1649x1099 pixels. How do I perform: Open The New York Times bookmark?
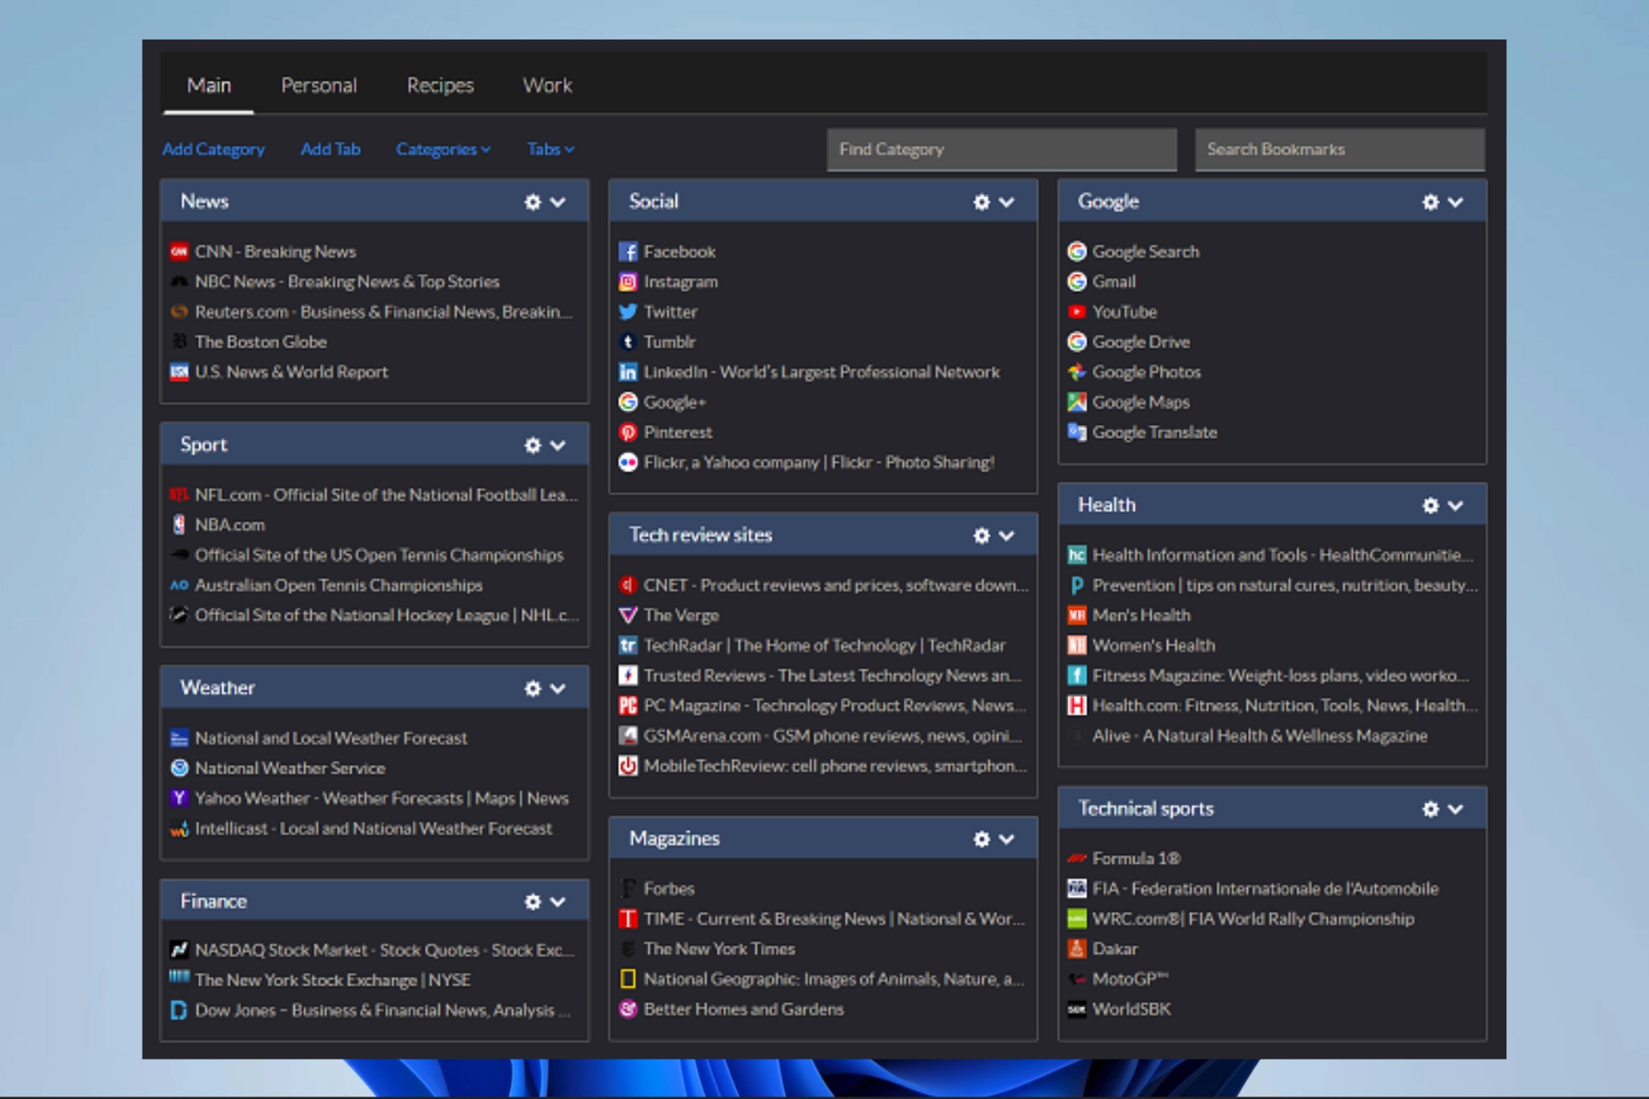[x=719, y=949]
